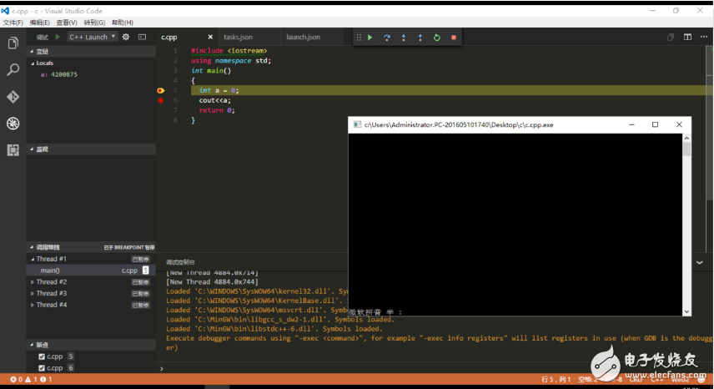Screen dimensions: 714x389
Task: Open changes icon in editor title bar
Action: click(x=671, y=37)
